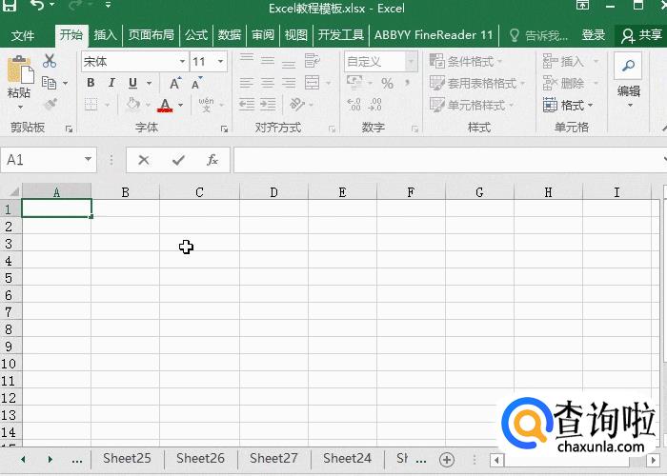
Task: Click the 告诉我 tell me box
Action: 538,35
